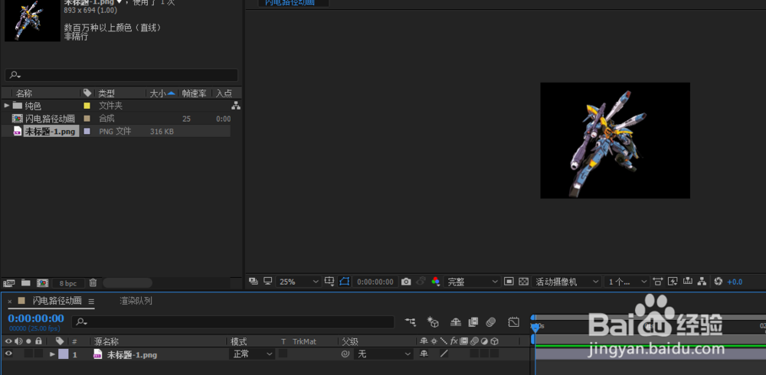This screenshot has width=766, height=375.
Task: Switch to the 渲染队列 tab
Action: [x=136, y=301]
